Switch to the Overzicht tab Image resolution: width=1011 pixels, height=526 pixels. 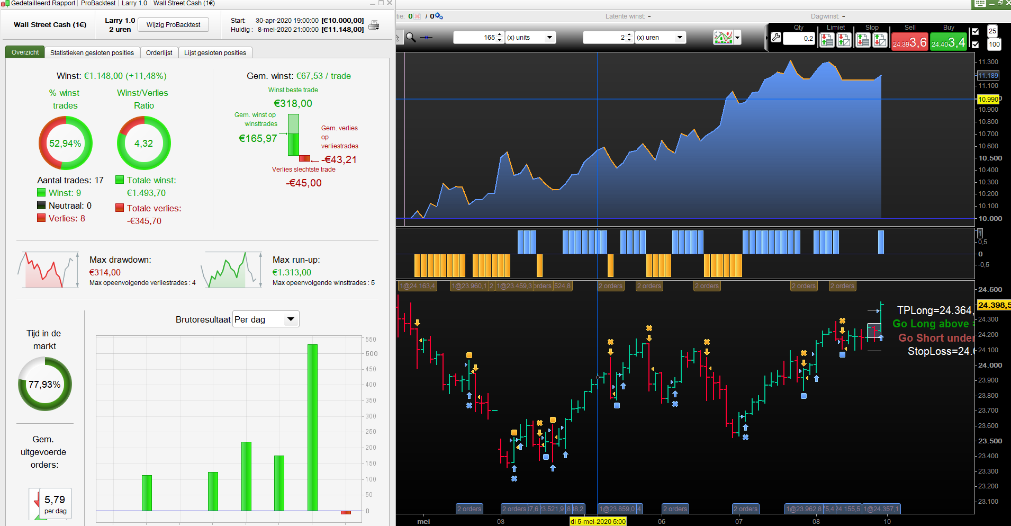click(25, 52)
